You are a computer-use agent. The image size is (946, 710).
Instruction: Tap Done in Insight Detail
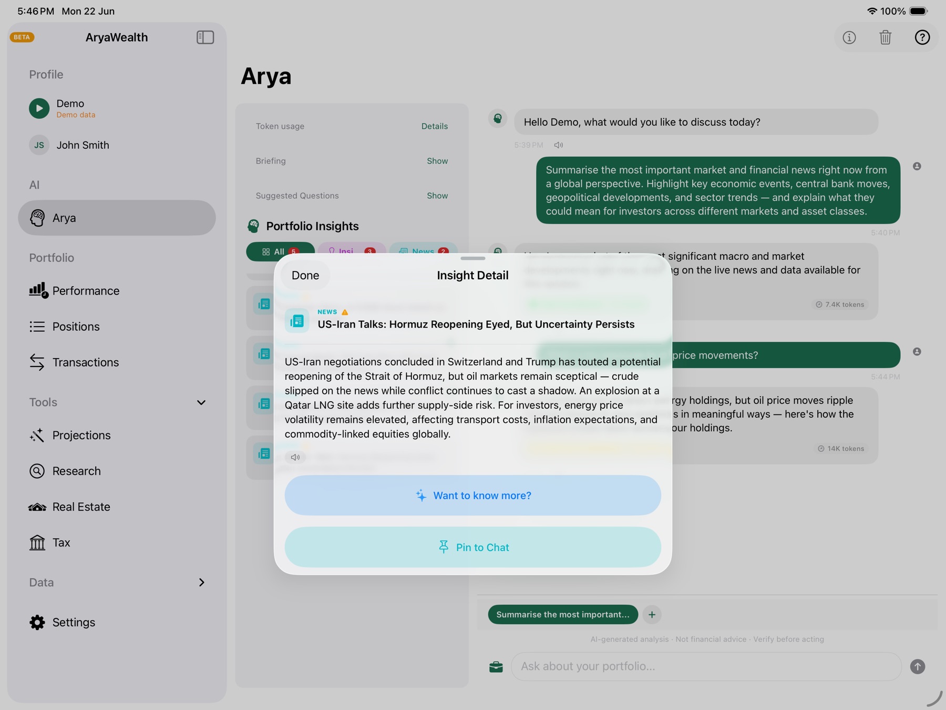(305, 275)
